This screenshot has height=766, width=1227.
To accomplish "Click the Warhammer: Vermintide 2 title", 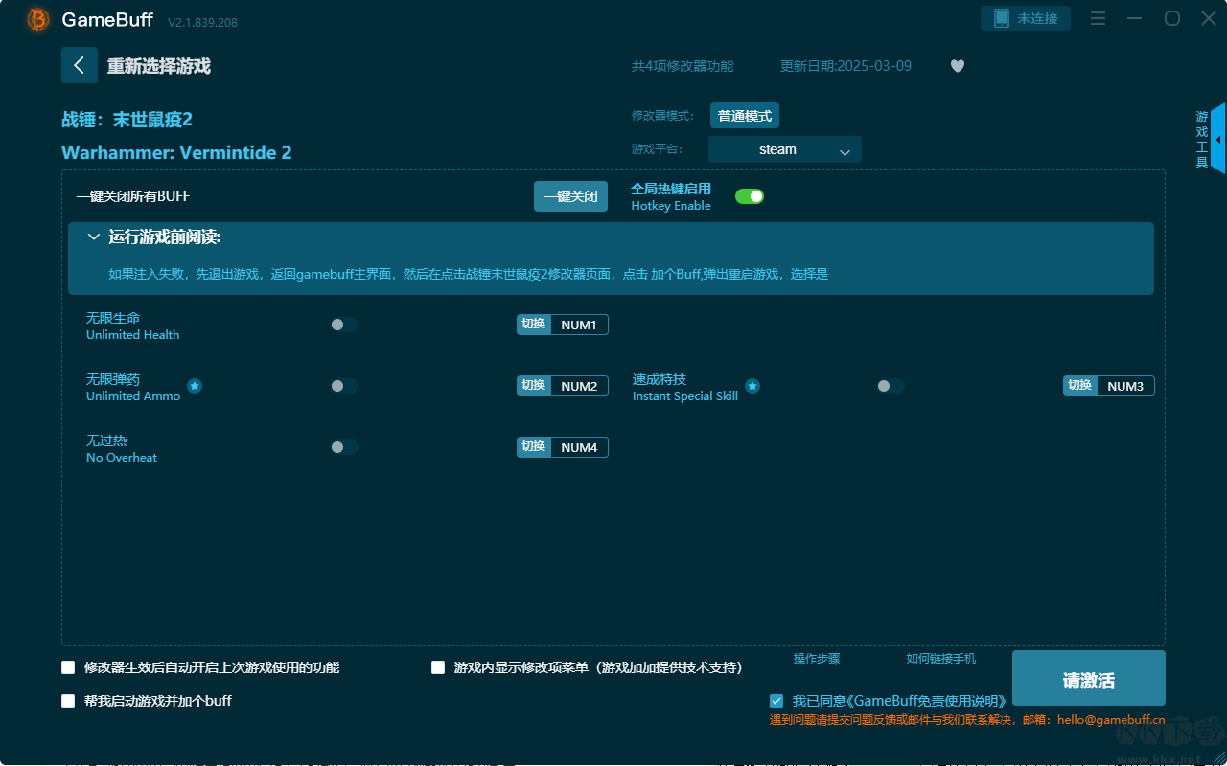I will click(176, 152).
